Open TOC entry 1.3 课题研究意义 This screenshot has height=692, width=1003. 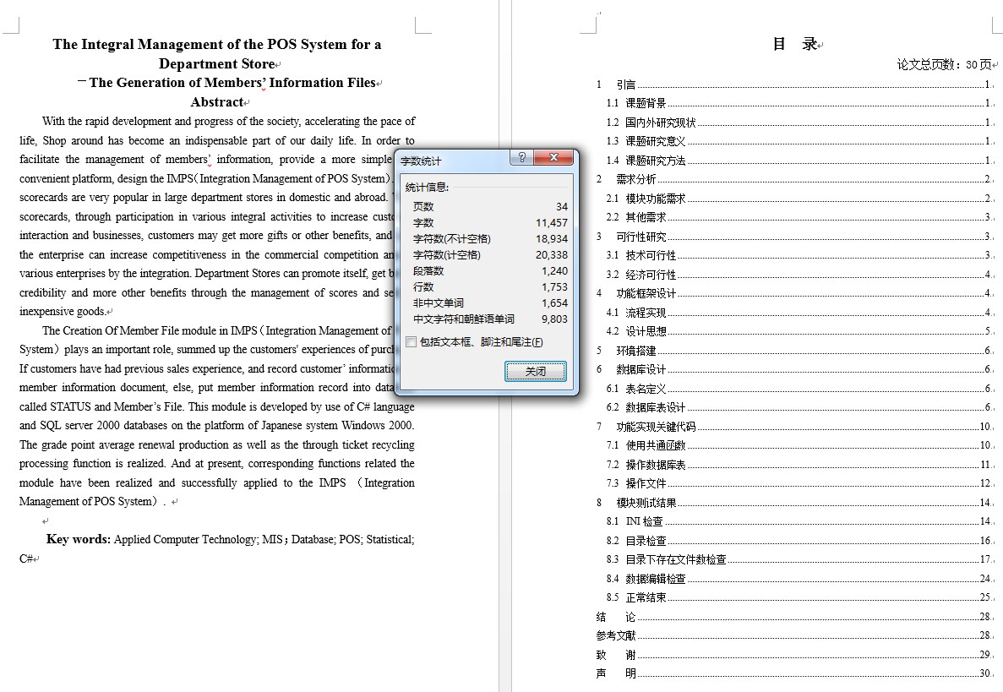coord(799,141)
